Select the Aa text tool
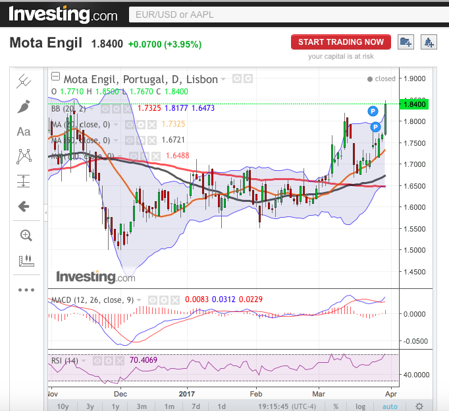Image resolution: width=449 pixels, height=411 pixels. pyautogui.click(x=24, y=132)
